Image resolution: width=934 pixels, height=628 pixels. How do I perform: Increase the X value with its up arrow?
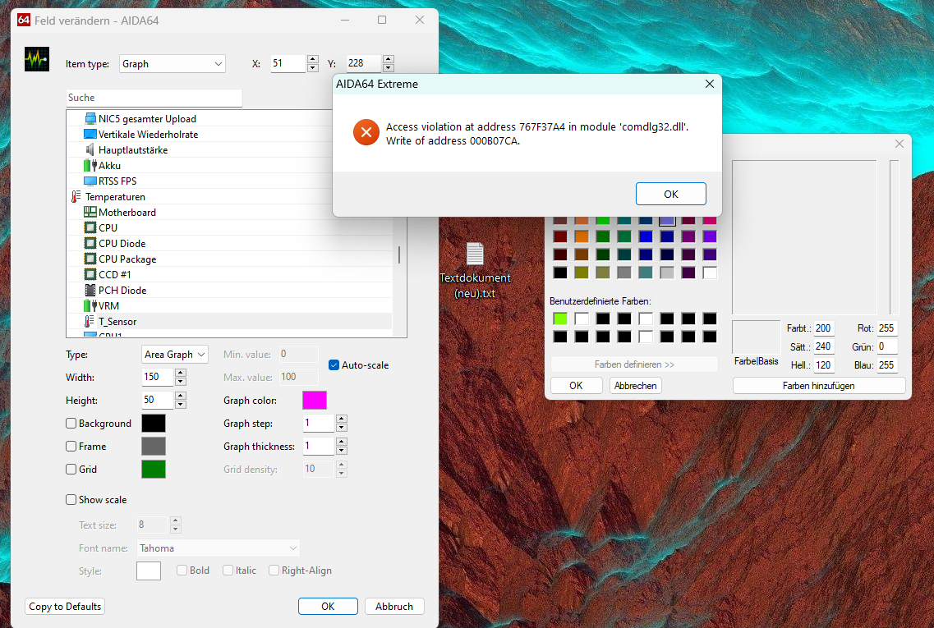[x=313, y=59]
